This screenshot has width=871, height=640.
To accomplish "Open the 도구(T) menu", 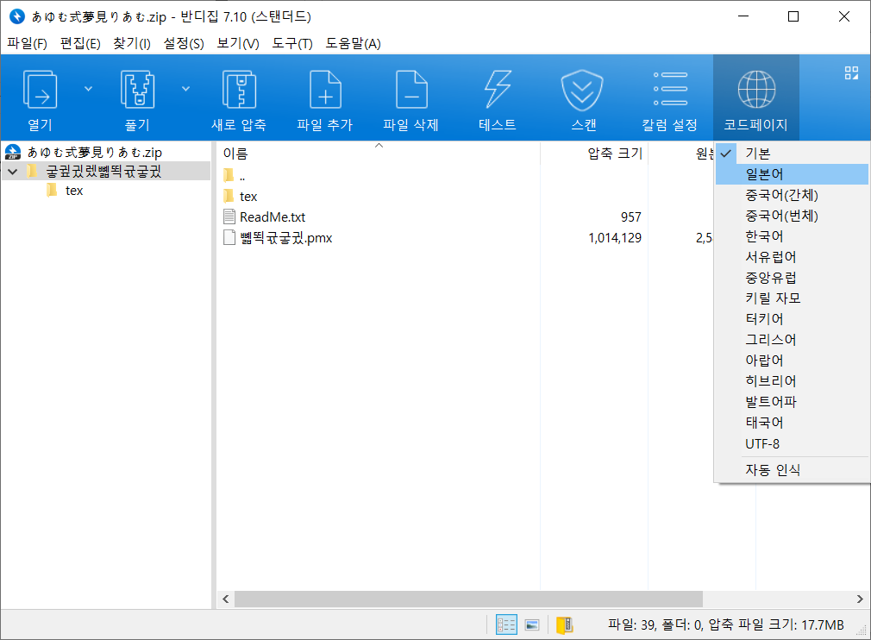I will 292,43.
